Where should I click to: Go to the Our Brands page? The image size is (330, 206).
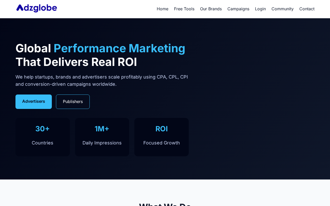(211, 9)
